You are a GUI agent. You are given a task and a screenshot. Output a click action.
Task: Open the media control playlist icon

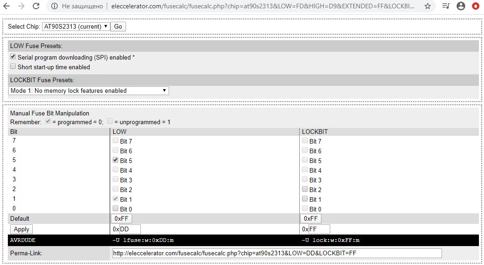tap(446, 6)
